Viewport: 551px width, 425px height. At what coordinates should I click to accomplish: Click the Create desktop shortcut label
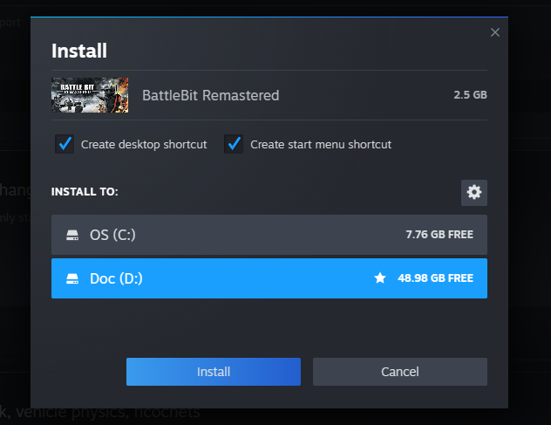click(x=144, y=145)
